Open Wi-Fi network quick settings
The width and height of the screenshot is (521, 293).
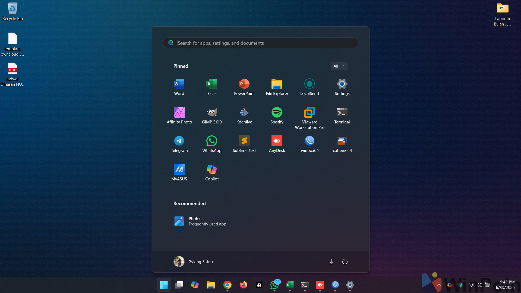point(471,285)
